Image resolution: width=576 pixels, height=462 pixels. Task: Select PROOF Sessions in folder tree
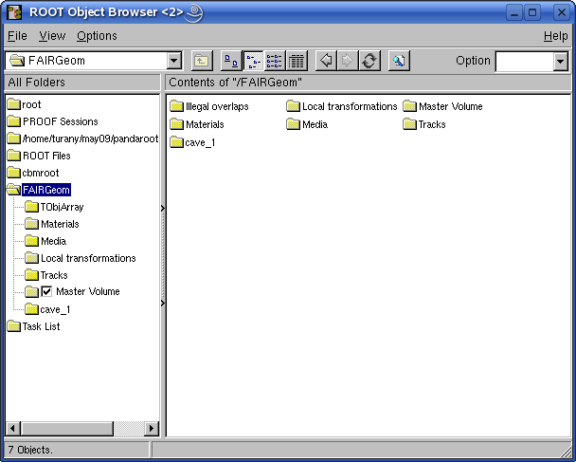[60, 121]
